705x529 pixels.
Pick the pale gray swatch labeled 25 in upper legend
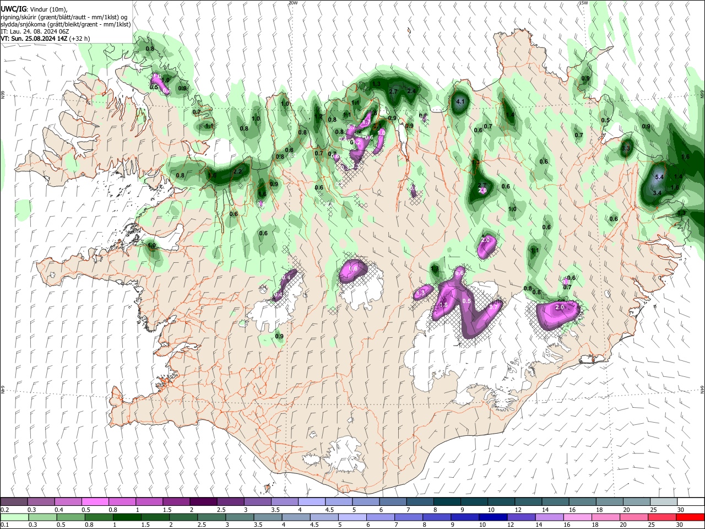(x=663, y=502)
